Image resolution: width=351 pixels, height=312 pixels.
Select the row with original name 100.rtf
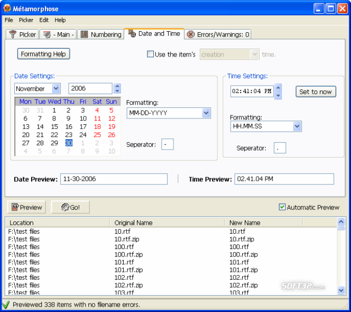tap(171, 246)
